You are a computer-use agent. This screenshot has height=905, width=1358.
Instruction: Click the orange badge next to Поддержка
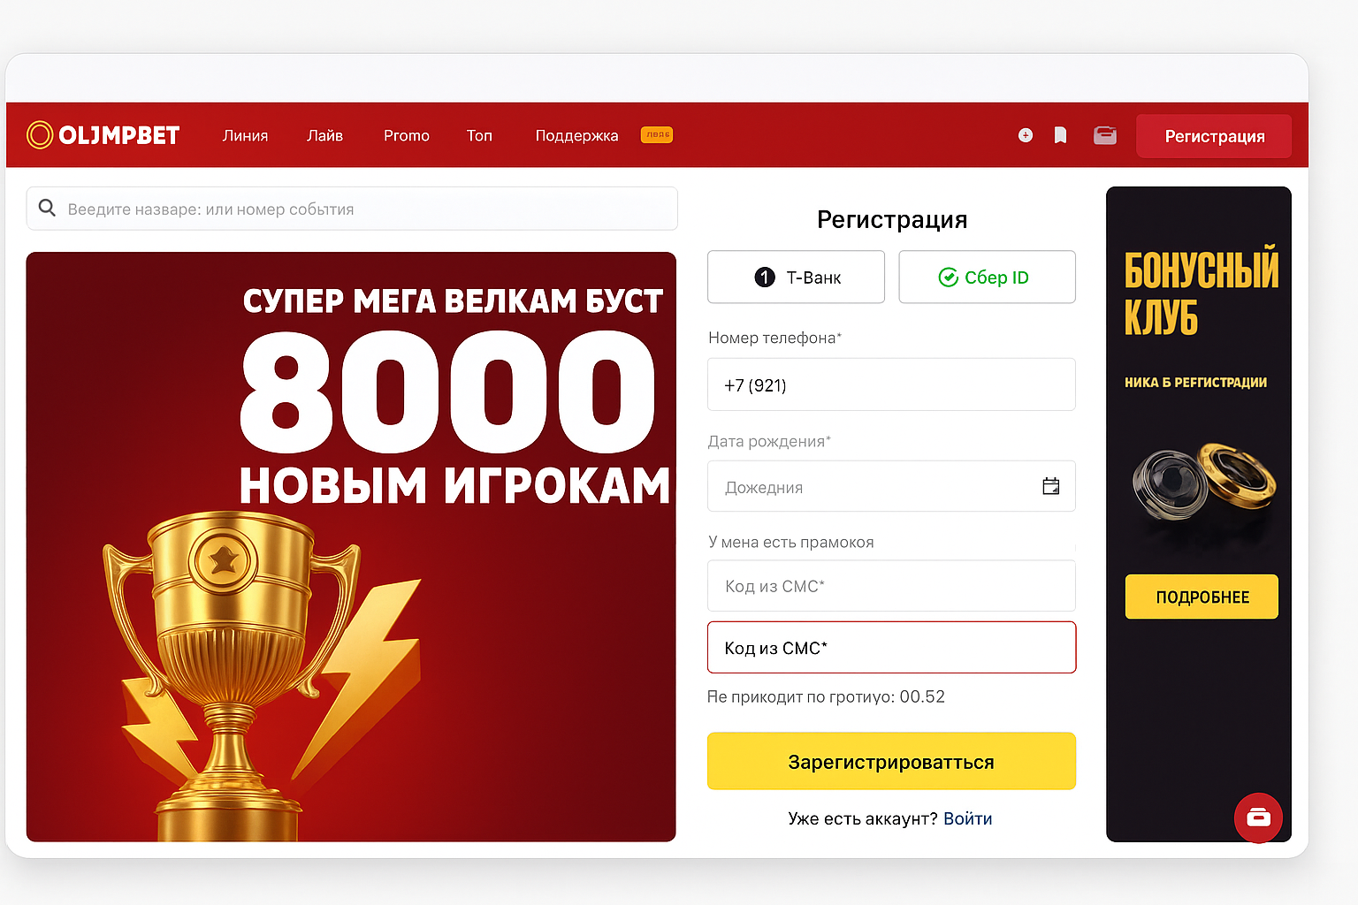tap(657, 134)
